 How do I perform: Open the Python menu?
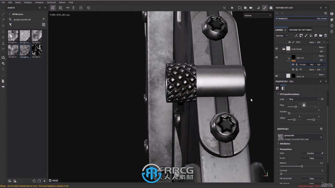point(62,2)
